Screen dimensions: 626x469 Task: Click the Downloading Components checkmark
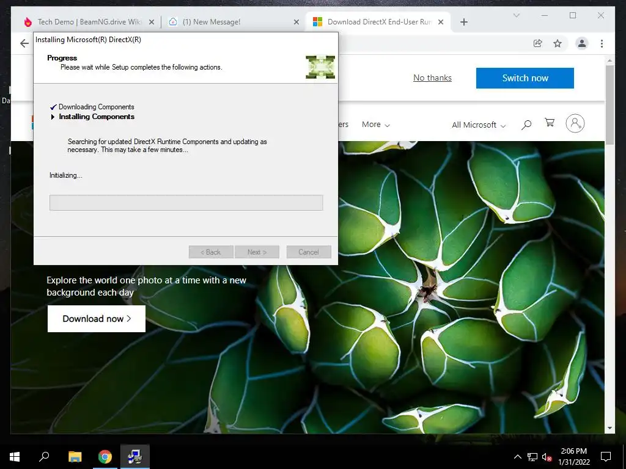tap(53, 107)
